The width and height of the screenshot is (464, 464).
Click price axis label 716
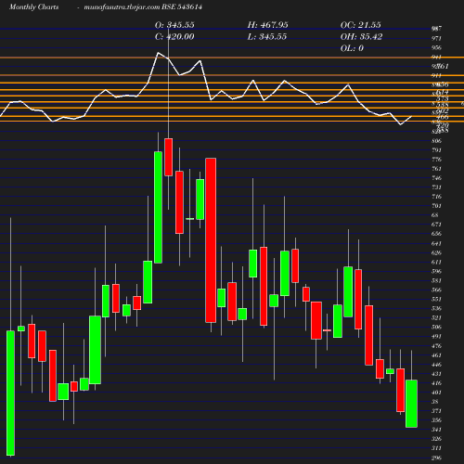click(x=436, y=197)
